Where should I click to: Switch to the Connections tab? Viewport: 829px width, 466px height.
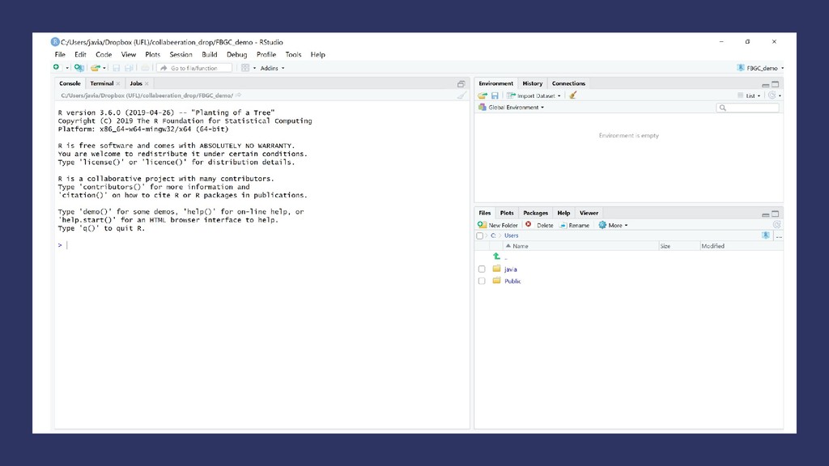(568, 83)
